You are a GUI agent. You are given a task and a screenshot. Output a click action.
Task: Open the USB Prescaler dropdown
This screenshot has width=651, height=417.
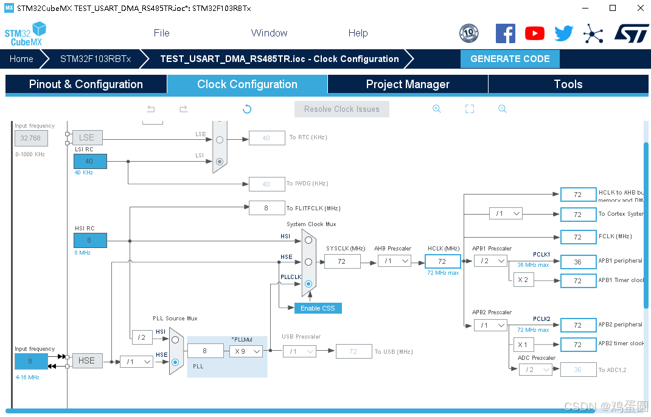(299, 351)
